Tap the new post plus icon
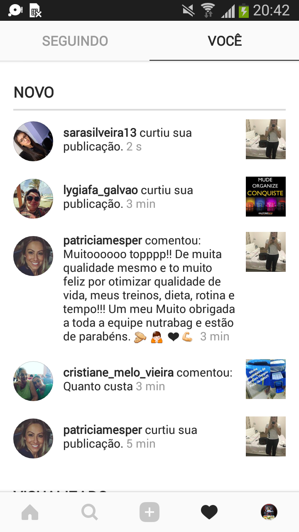Image resolution: width=299 pixels, height=532 pixels. (149, 512)
